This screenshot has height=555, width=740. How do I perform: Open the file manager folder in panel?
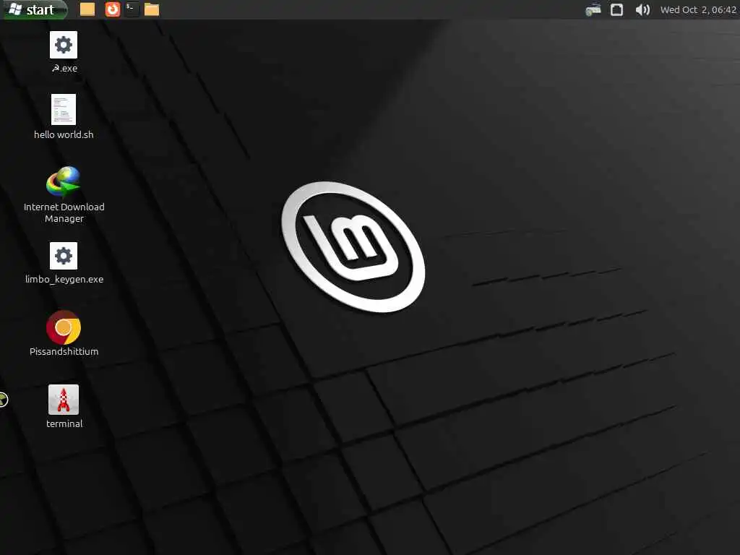152,9
